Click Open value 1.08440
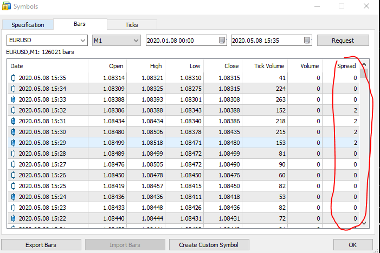Image resolution: width=380 pixels, height=253 pixels. (114, 218)
